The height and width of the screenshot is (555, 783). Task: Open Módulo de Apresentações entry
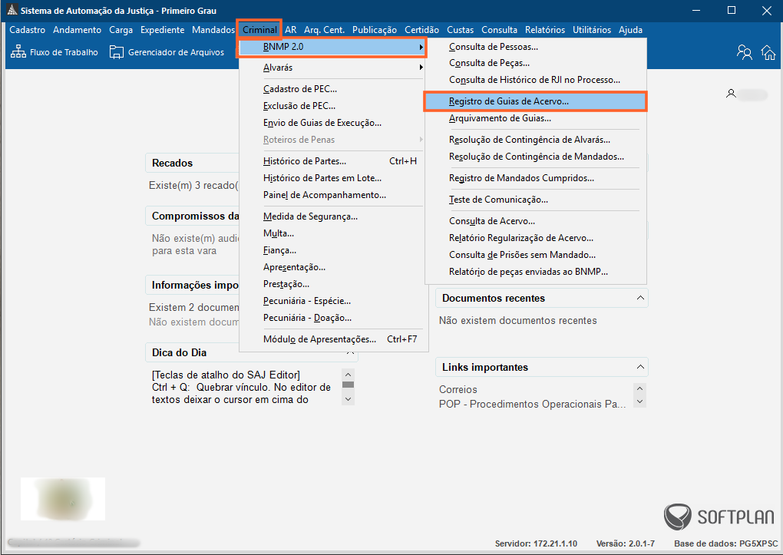[332, 339]
